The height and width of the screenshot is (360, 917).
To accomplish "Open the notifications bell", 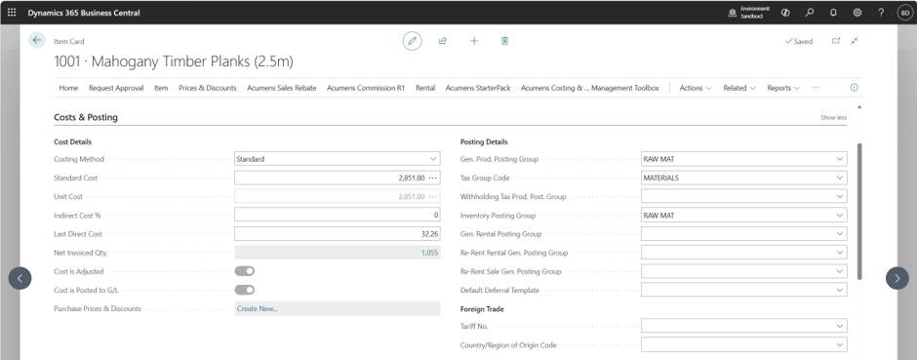I will pyautogui.click(x=833, y=13).
